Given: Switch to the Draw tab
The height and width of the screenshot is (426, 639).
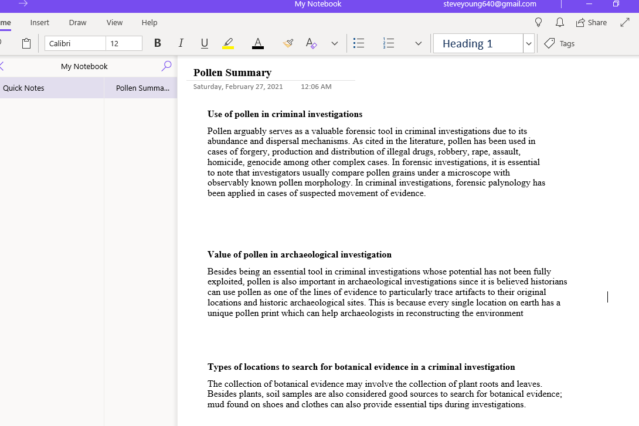Looking at the screenshot, I should point(77,22).
